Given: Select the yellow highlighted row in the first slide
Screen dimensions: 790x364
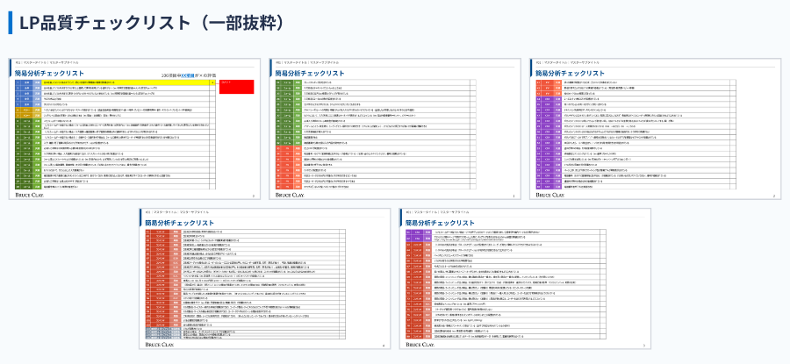Looking at the screenshot, I should tap(115, 82).
